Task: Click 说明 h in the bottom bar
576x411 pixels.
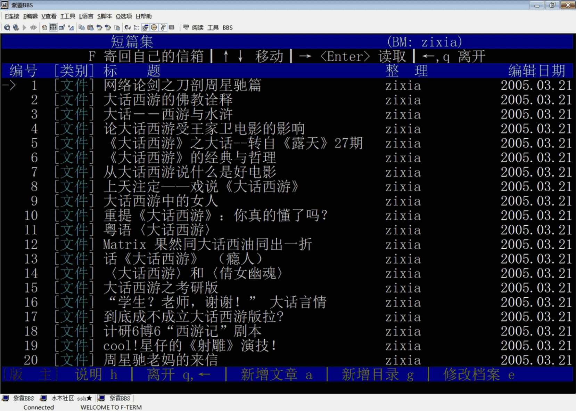Action: pyautogui.click(x=96, y=374)
